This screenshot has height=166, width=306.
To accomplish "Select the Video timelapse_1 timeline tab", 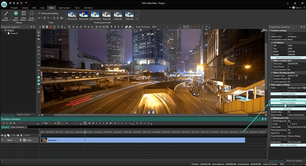I will (x=19, y=127).
